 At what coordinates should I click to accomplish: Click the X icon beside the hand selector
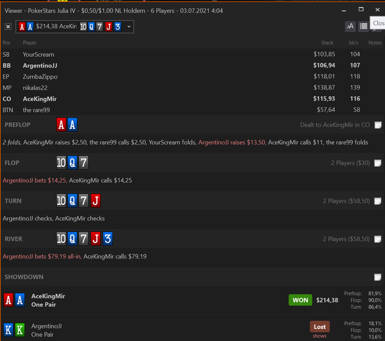pyautogui.click(x=8, y=27)
